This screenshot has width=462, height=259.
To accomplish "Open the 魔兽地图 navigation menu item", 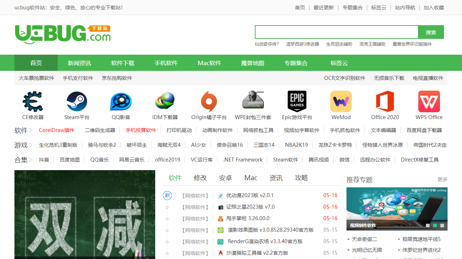I will tap(253, 63).
